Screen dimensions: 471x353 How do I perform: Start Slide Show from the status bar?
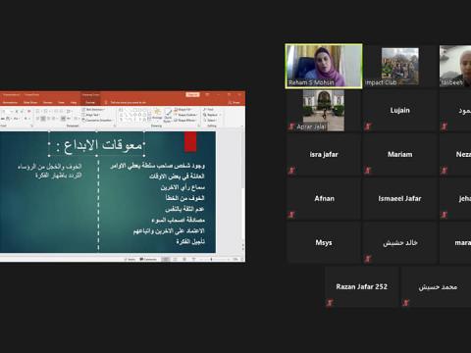click(x=194, y=259)
